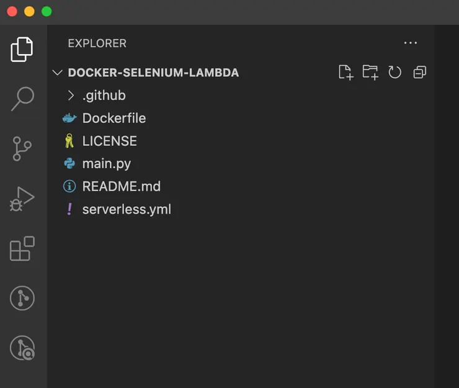The height and width of the screenshot is (388, 459).
Task: Refresh the Explorer file tree
Action: pos(395,73)
